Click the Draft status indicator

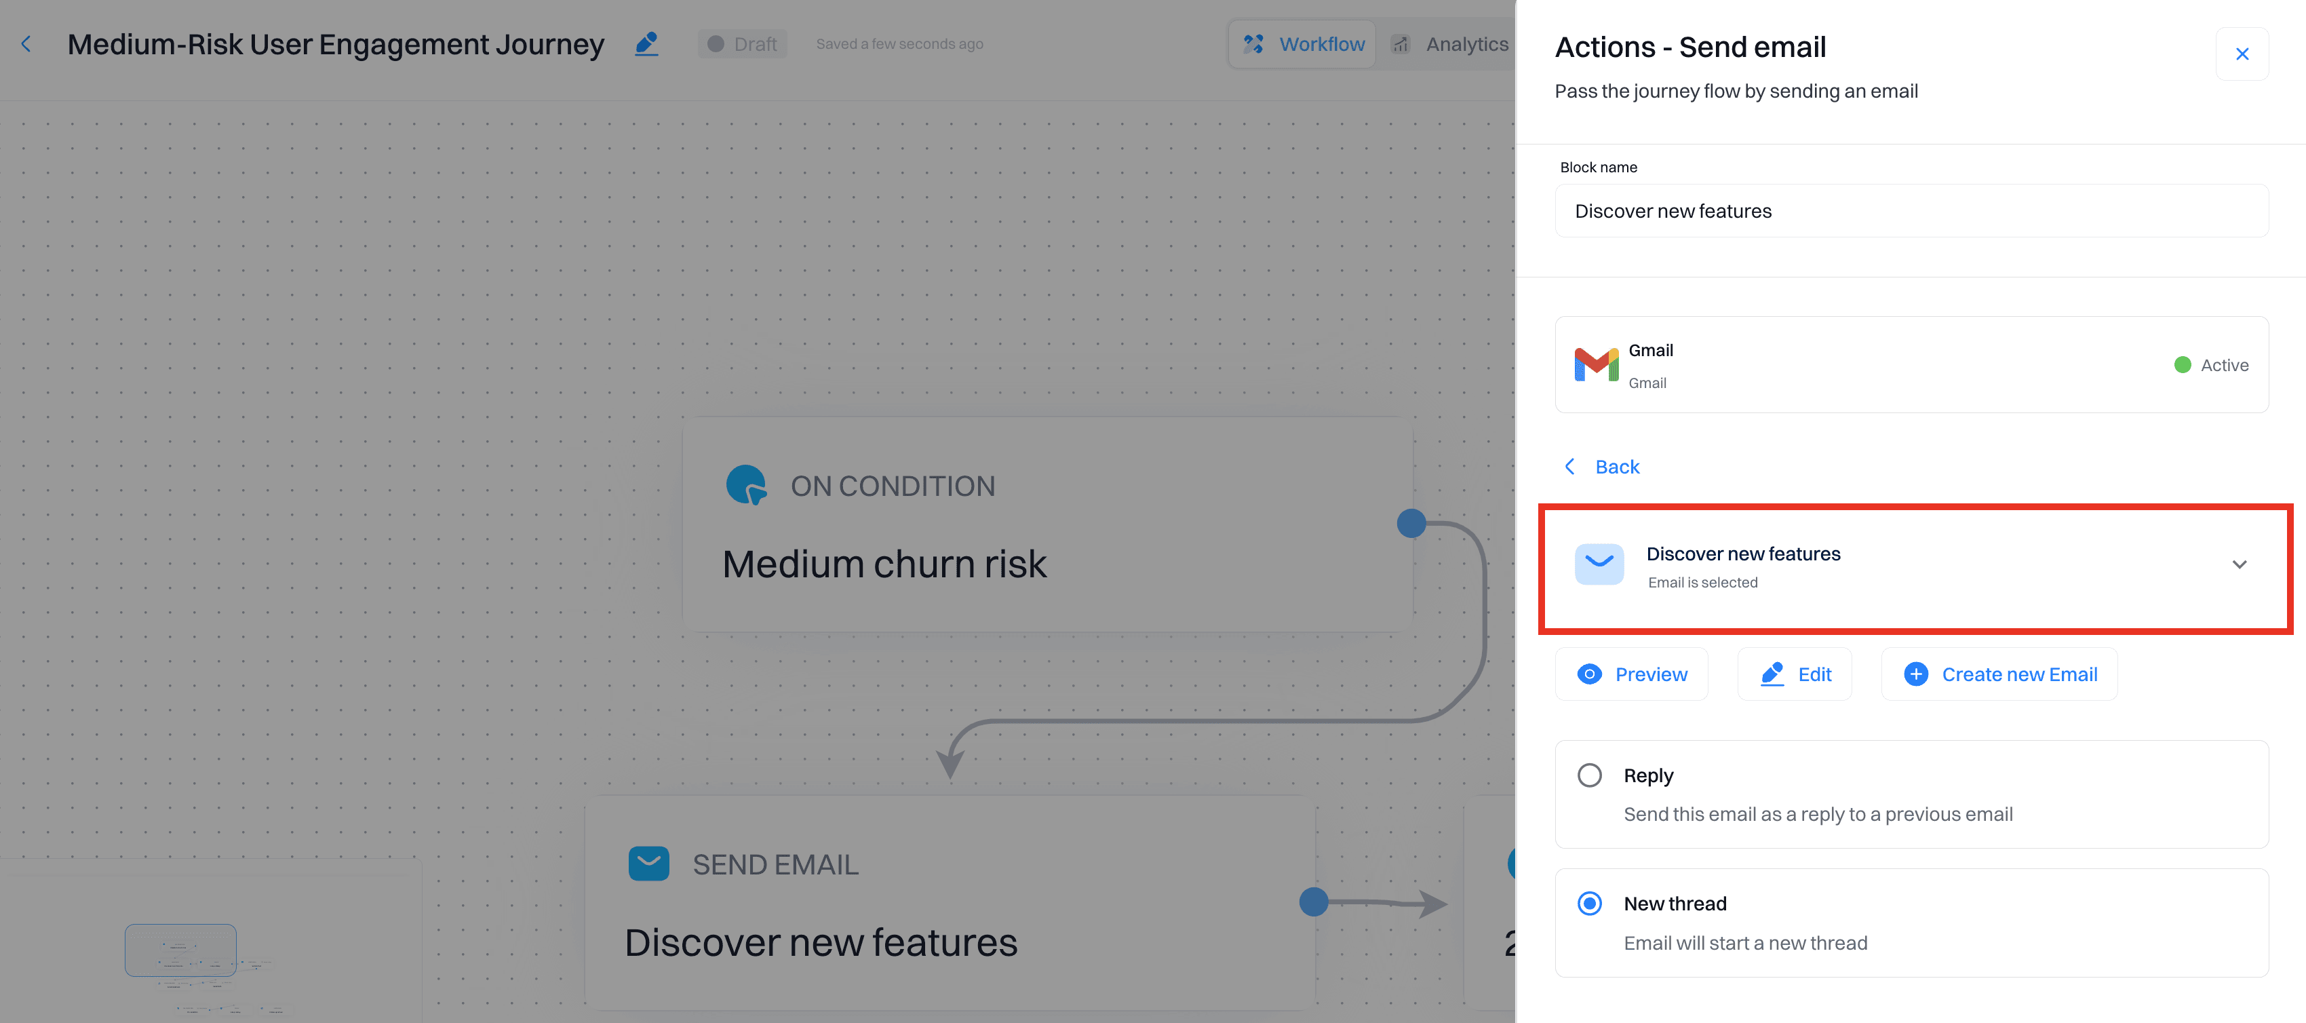pos(742,44)
